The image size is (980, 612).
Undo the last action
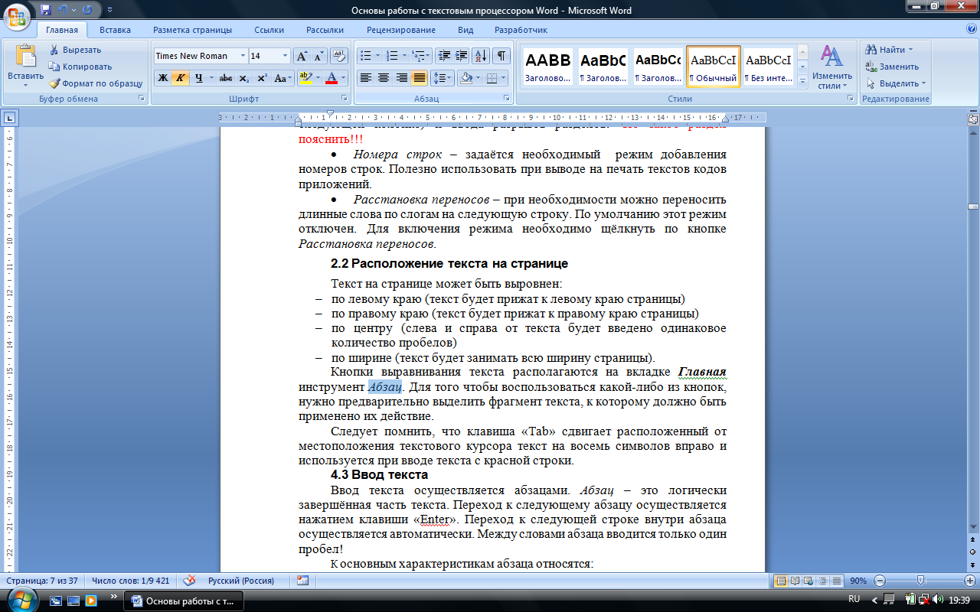pyautogui.click(x=62, y=10)
